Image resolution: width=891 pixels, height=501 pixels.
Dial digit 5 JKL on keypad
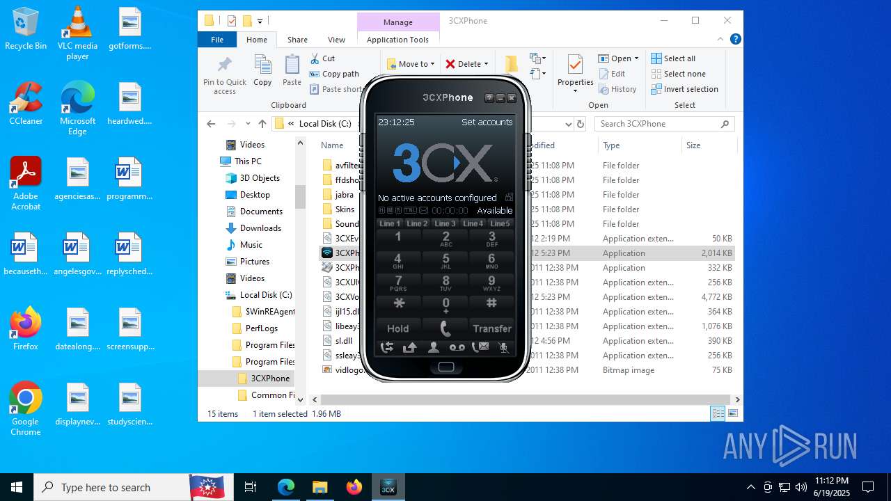click(x=445, y=261)
